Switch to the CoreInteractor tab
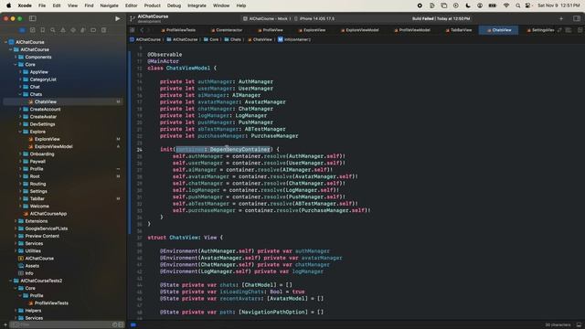Screen dimensions: 585x329 click(227, 30)
